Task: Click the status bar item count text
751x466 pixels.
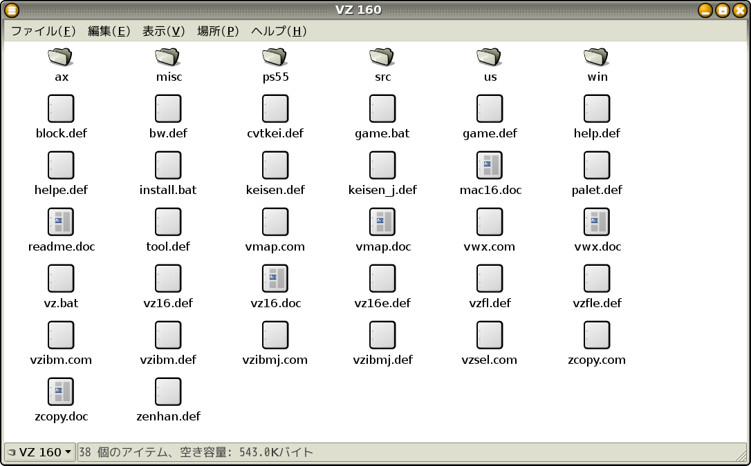Action: tap(196, 452)
